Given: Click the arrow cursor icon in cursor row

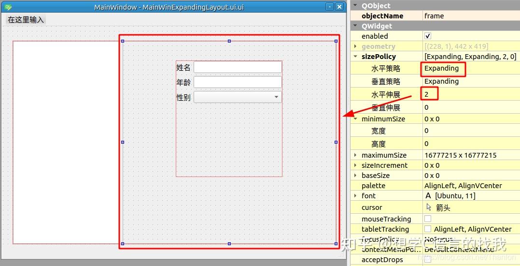Looking at the screenshot, I should point(429,207).
